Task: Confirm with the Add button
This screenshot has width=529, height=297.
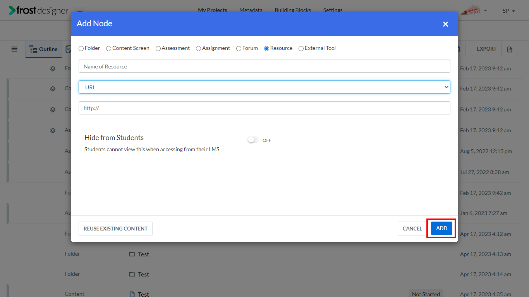Action: click(441, 229)
